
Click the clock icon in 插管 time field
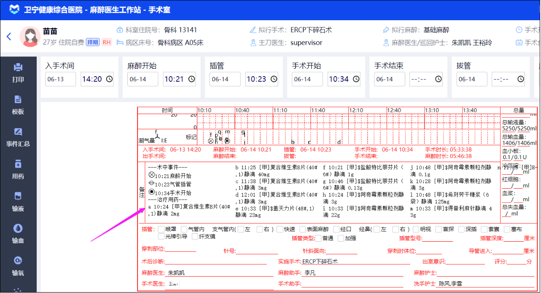pos(274,79)
